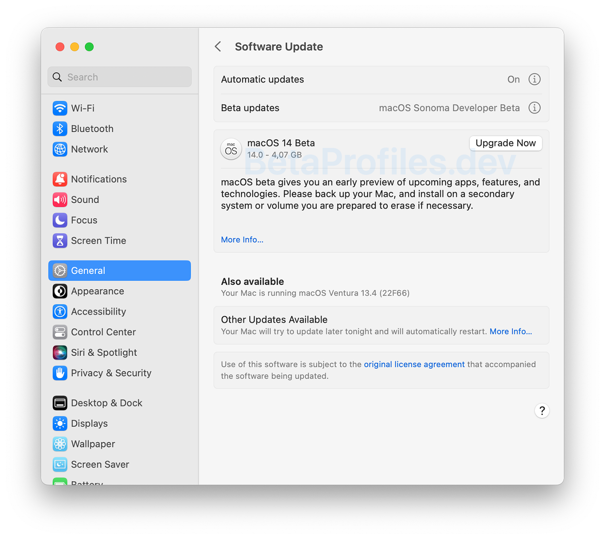Select Desktop & Dock icon
The width and height of the screenshot is (605, 539).
[x=60, y=403]
